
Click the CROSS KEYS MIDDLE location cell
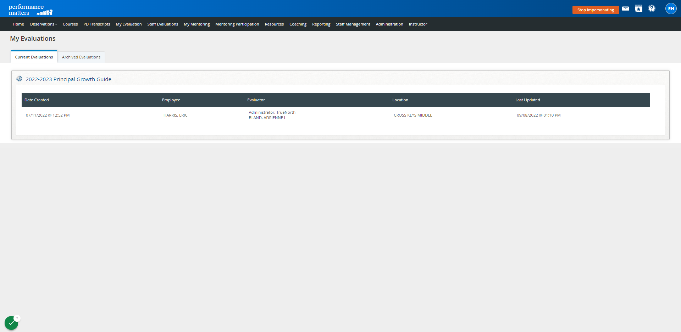[413, 115]
